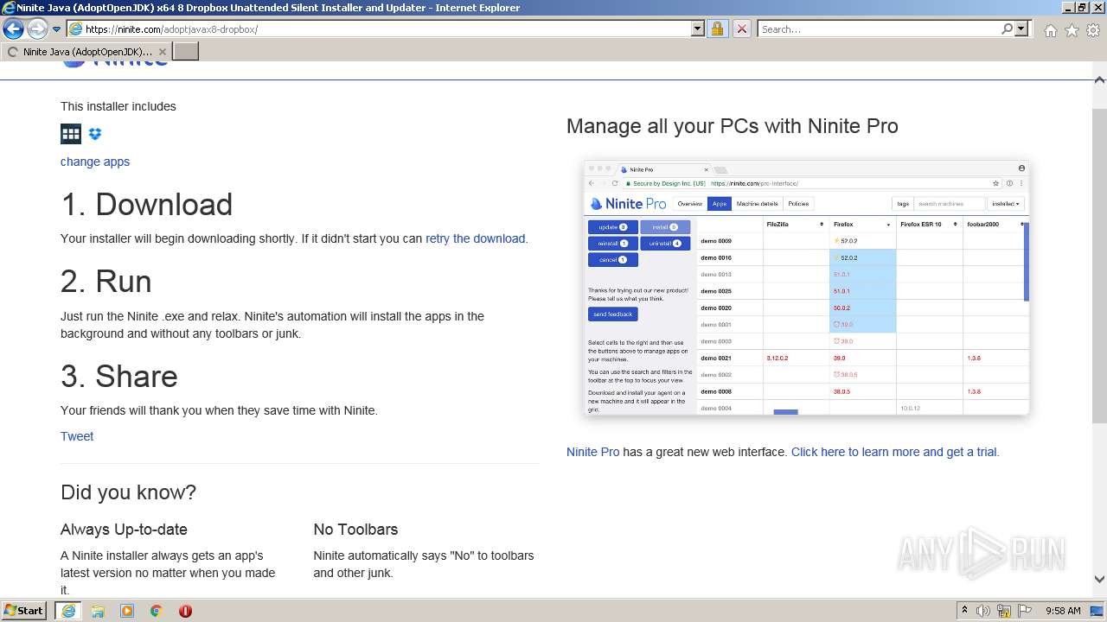Open the search provider dropdown
1107x622 pixels.
pyautogui.click(x=1021, y=29)
